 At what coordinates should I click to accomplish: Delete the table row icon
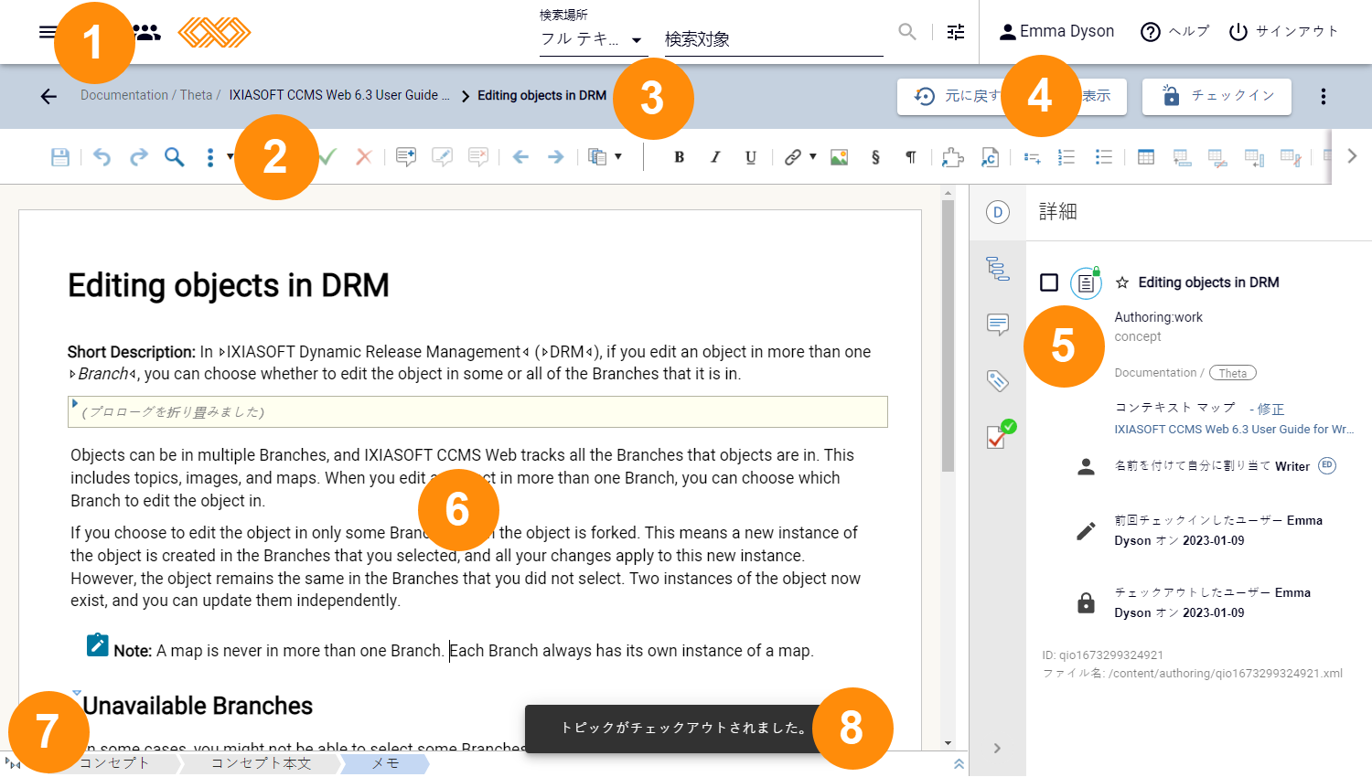[1217, 157]
